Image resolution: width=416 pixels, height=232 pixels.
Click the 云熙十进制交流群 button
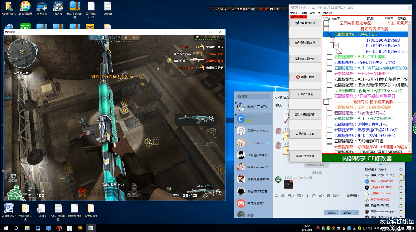pyautogui.click(x=305, y=114)
